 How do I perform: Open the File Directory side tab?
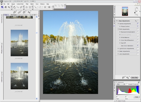2,19
